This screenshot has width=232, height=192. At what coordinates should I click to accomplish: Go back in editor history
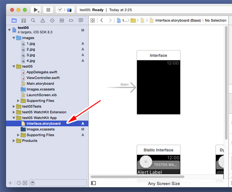pyautogui.click(x=102, y=20)
